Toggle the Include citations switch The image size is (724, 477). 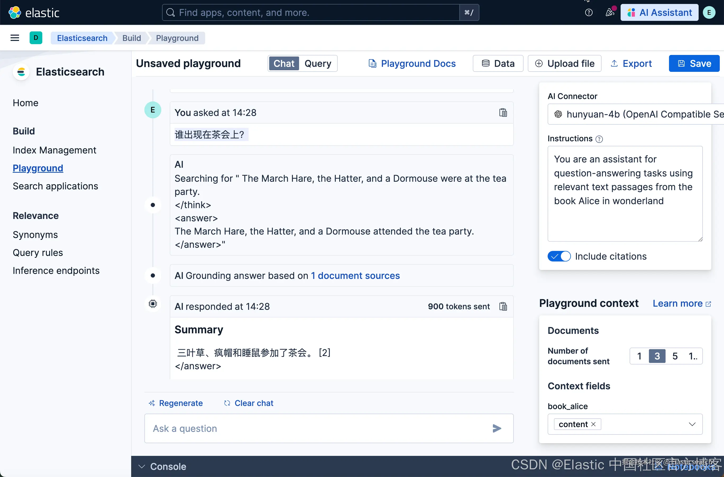click(559, 256)
